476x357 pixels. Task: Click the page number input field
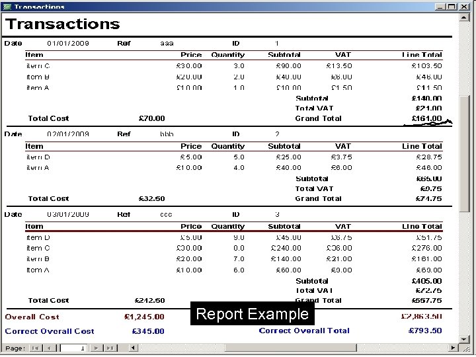74,348
